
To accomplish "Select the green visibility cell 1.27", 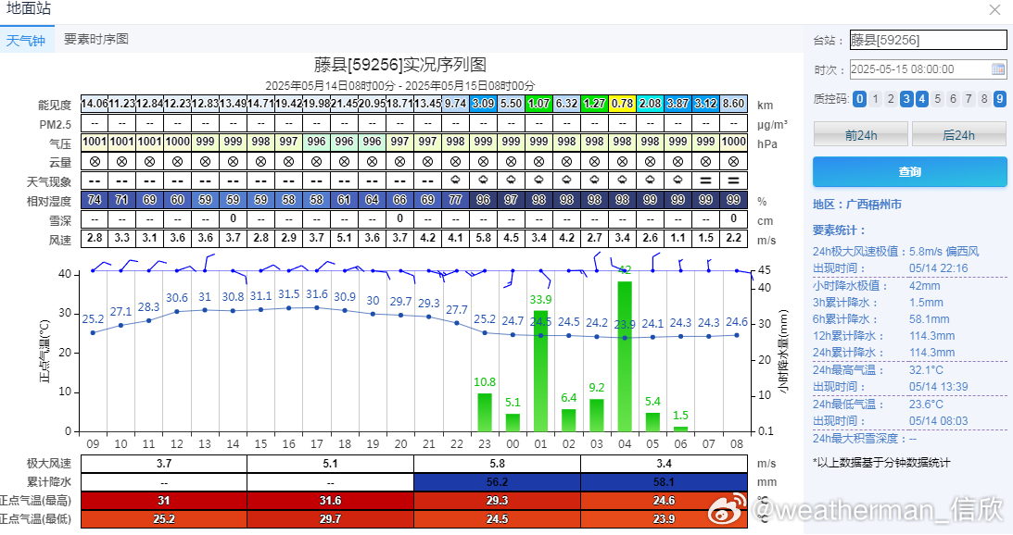I will point(594,104).
